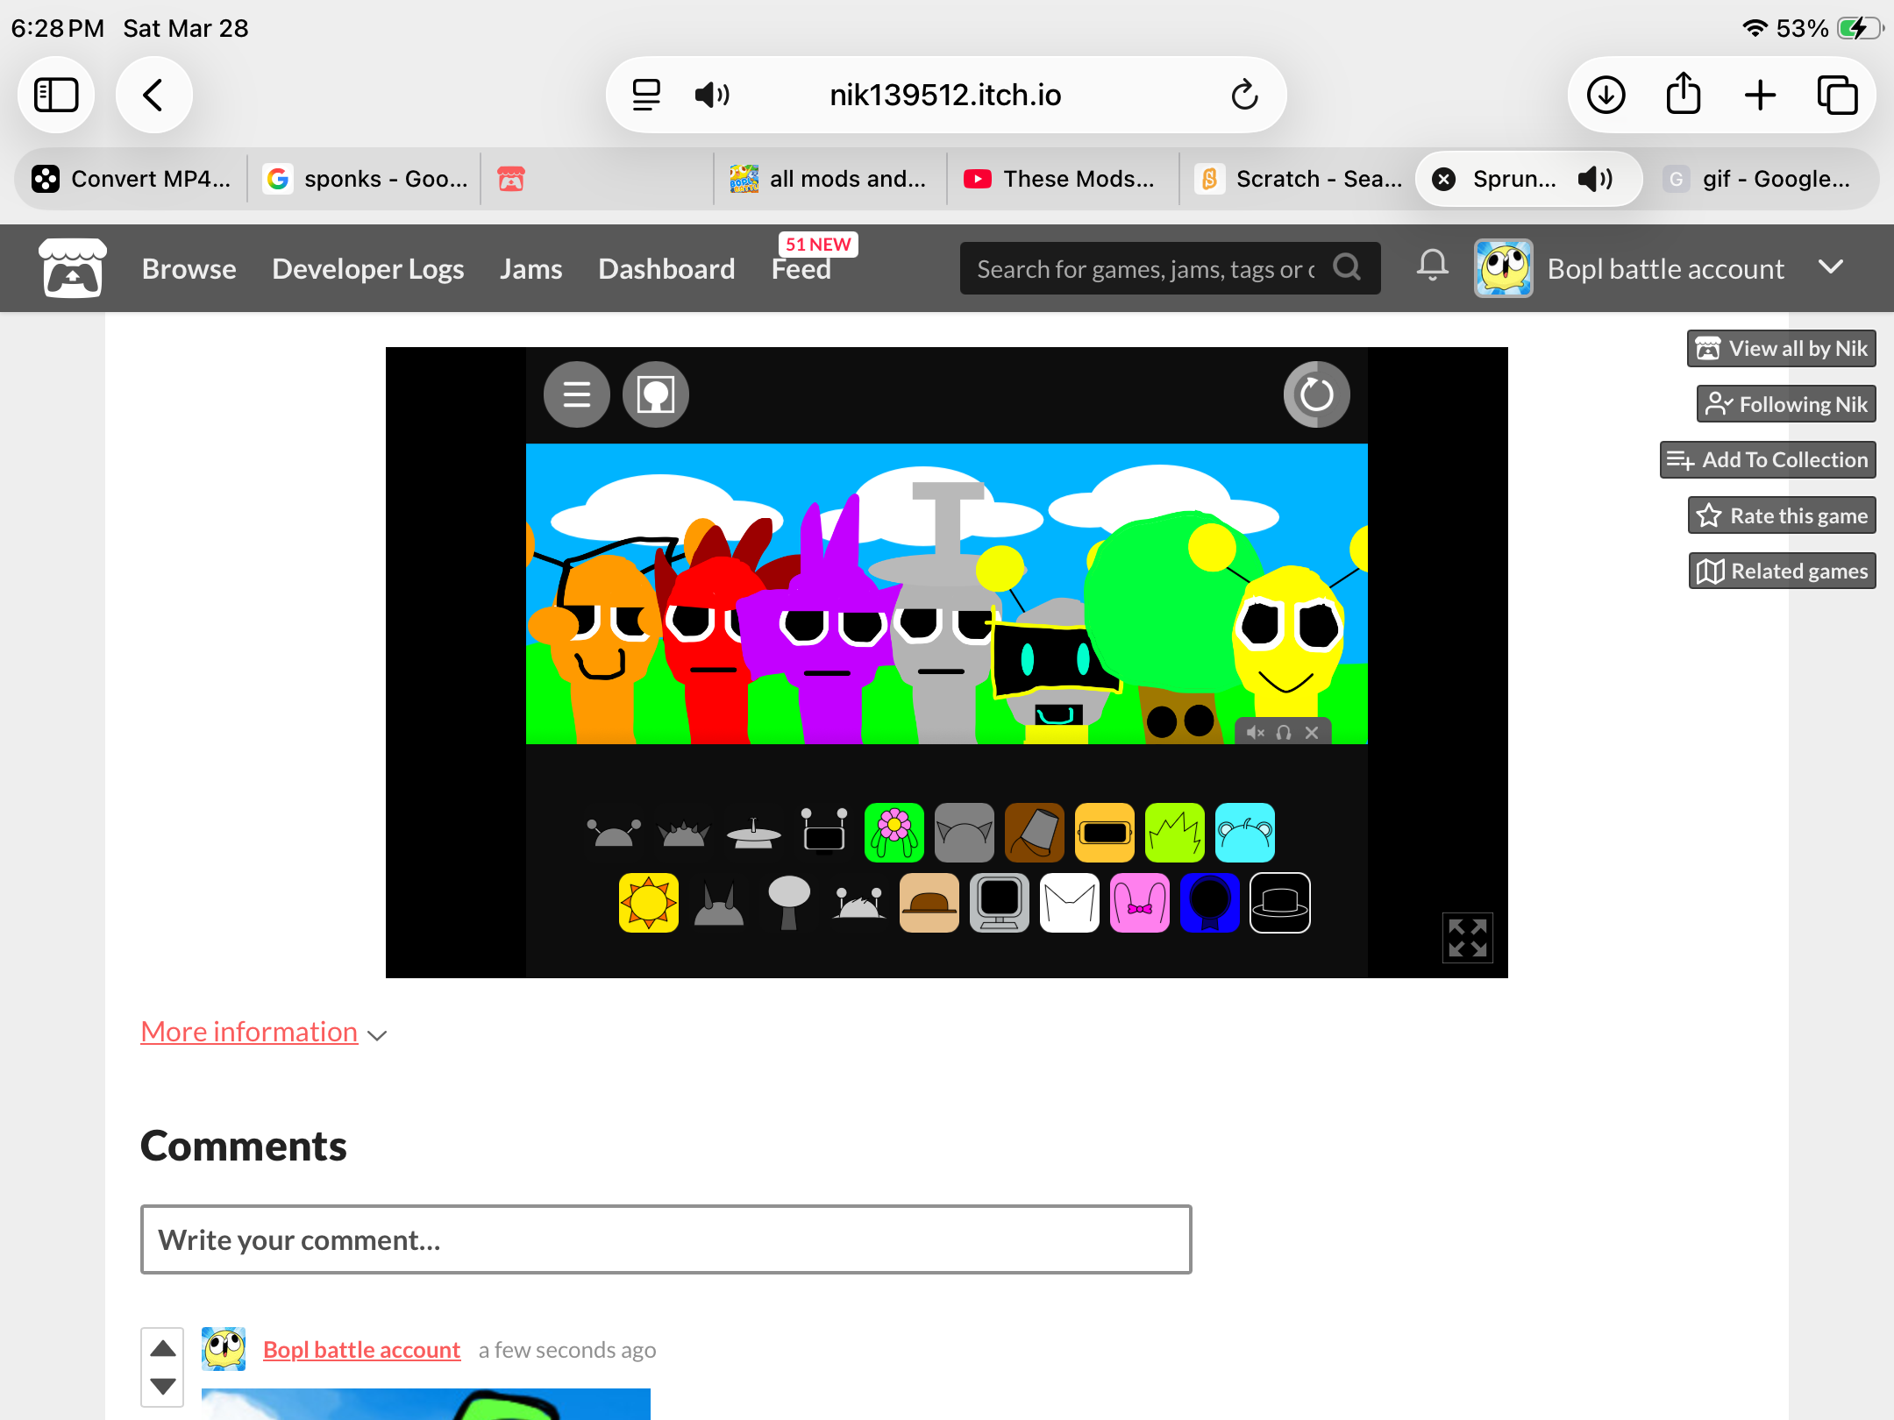Mute audio on the Sprunki tab
This screenshot has width=1894, height=1420.
pyautogui.click(x=1594, y=179)
